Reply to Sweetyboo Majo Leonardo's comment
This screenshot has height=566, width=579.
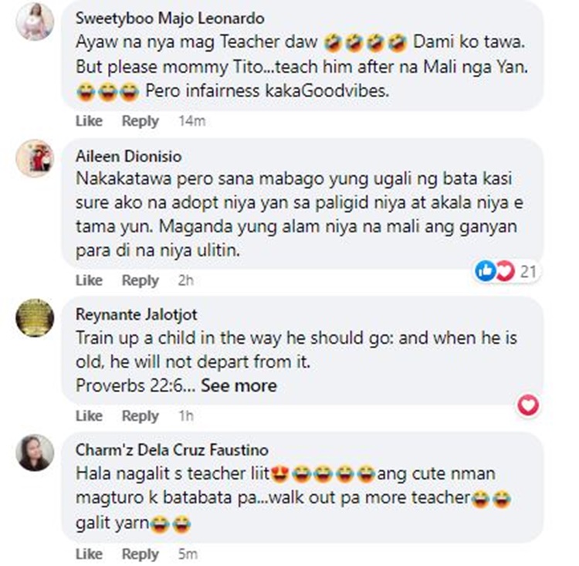click(141, 120)
